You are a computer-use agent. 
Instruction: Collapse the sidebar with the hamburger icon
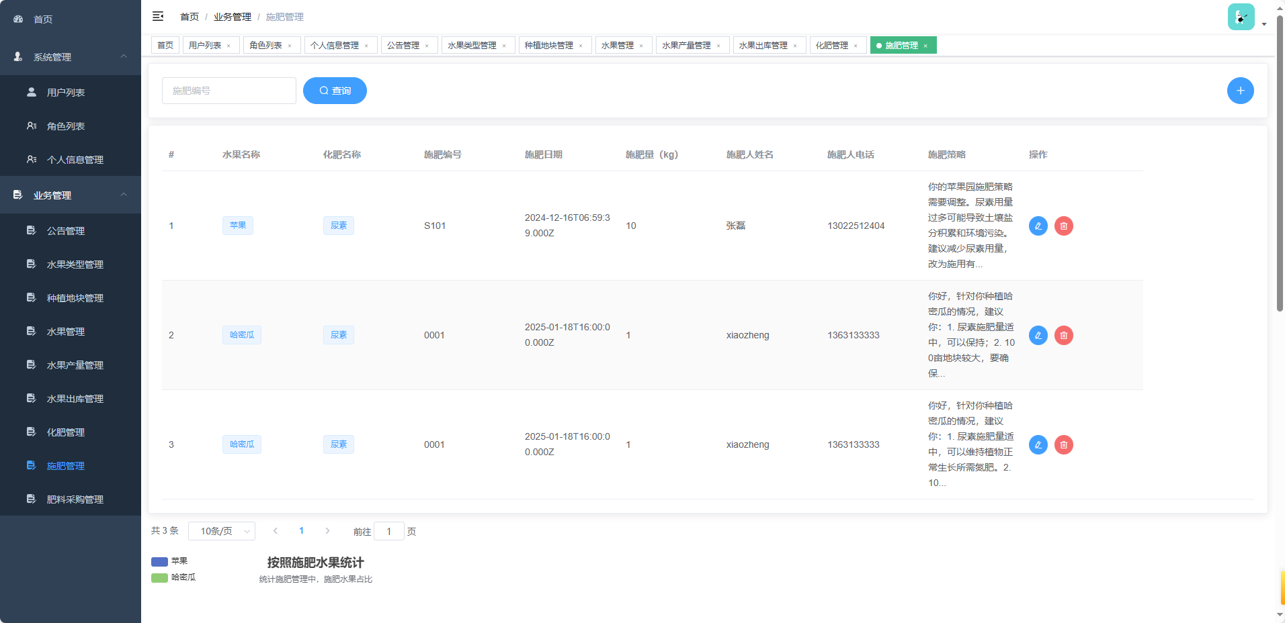point(159,16)
